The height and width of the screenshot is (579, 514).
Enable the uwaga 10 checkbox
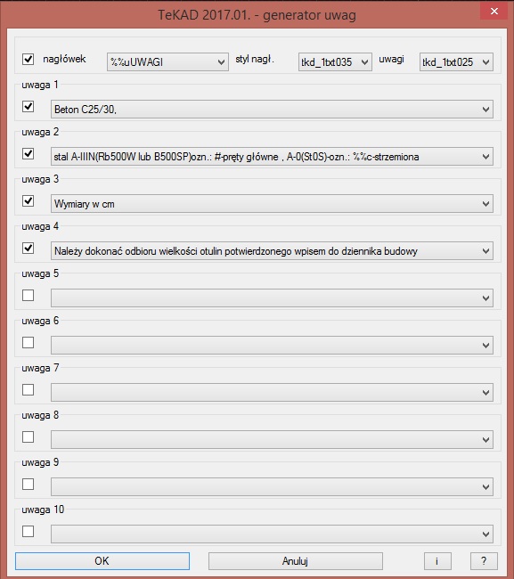29,532
